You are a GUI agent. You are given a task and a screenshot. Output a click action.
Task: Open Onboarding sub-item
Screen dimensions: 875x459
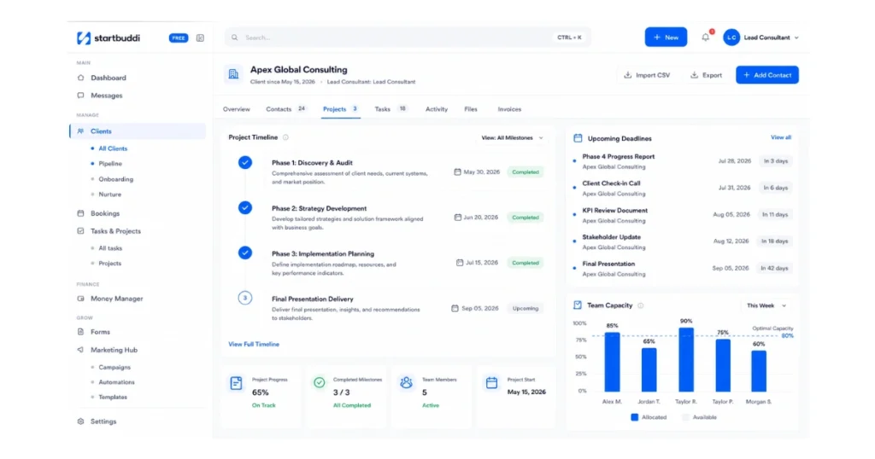pyautogui.click(x=115, y=179)
